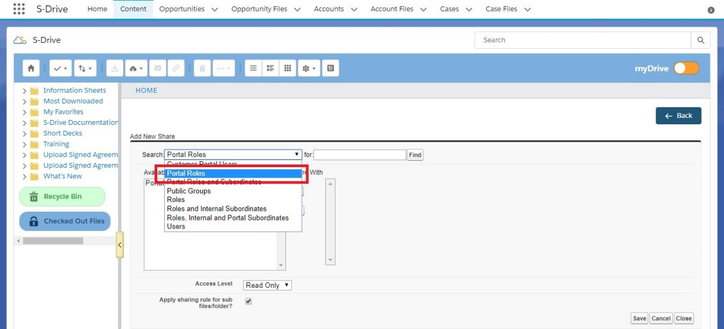Switch to grid thumbnail view icon
Viewport: 724px width, 329px height.
(x=288, y=68)
